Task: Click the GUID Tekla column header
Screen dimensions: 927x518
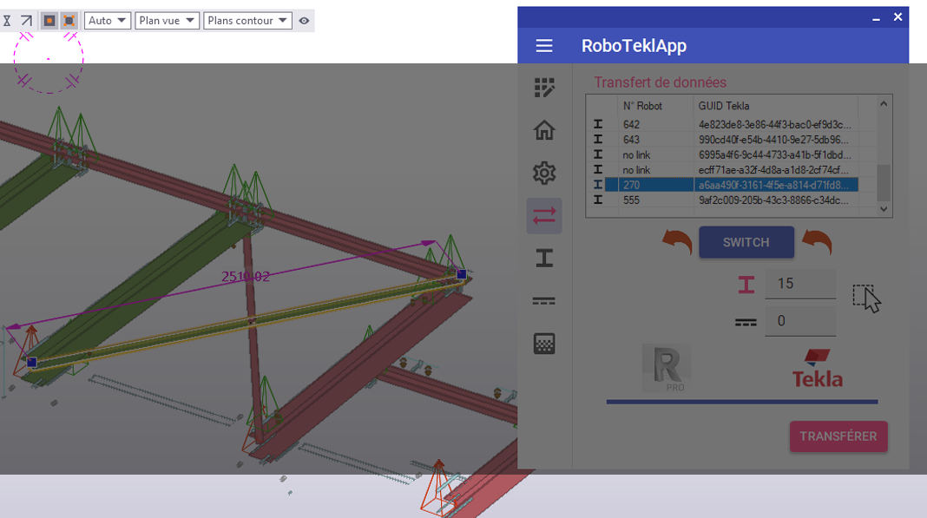Action: (x=775, y=106)
